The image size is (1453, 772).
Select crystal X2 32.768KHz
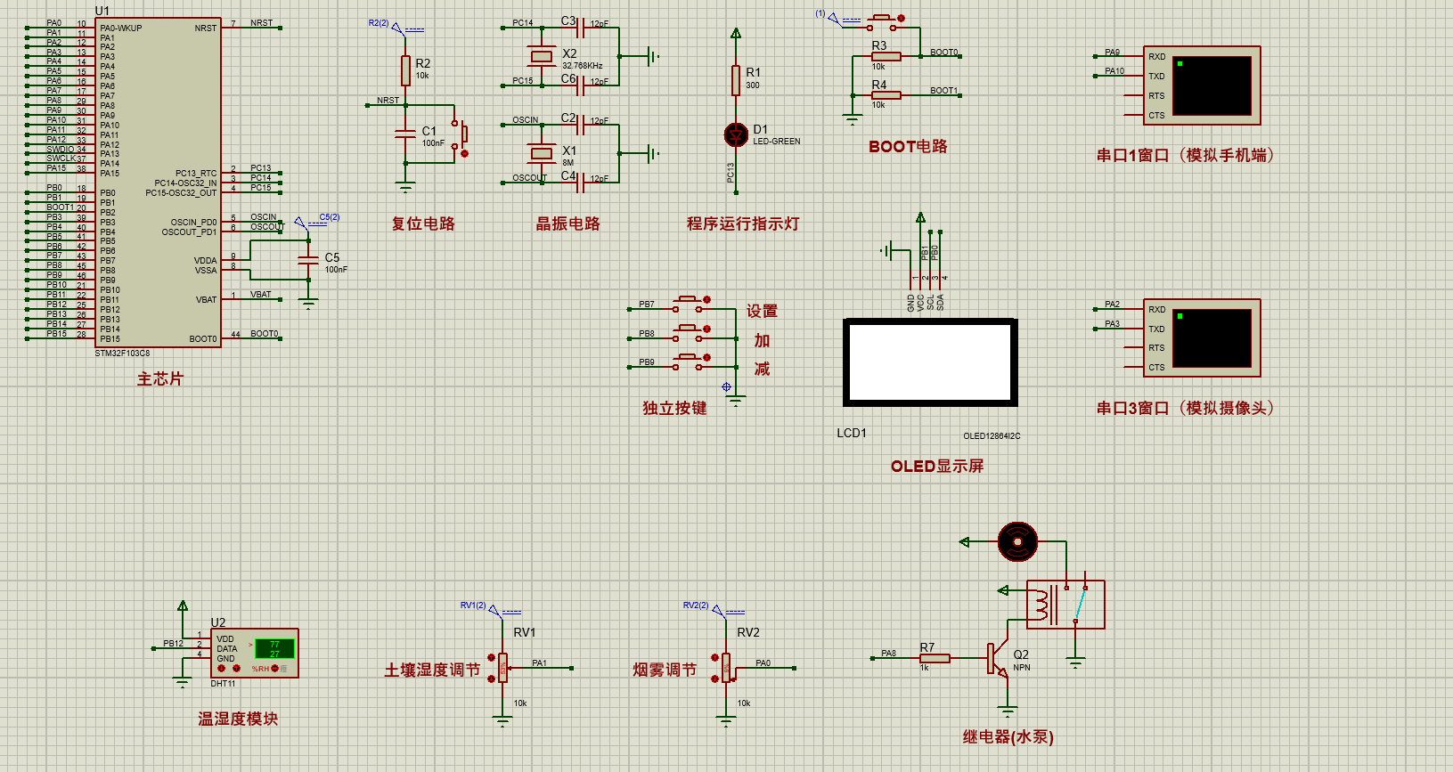click(x=542, y=56)
